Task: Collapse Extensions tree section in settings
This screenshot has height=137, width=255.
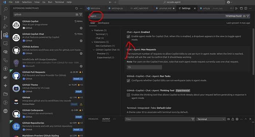Action: pyautogui.click(x=93, y=42)
